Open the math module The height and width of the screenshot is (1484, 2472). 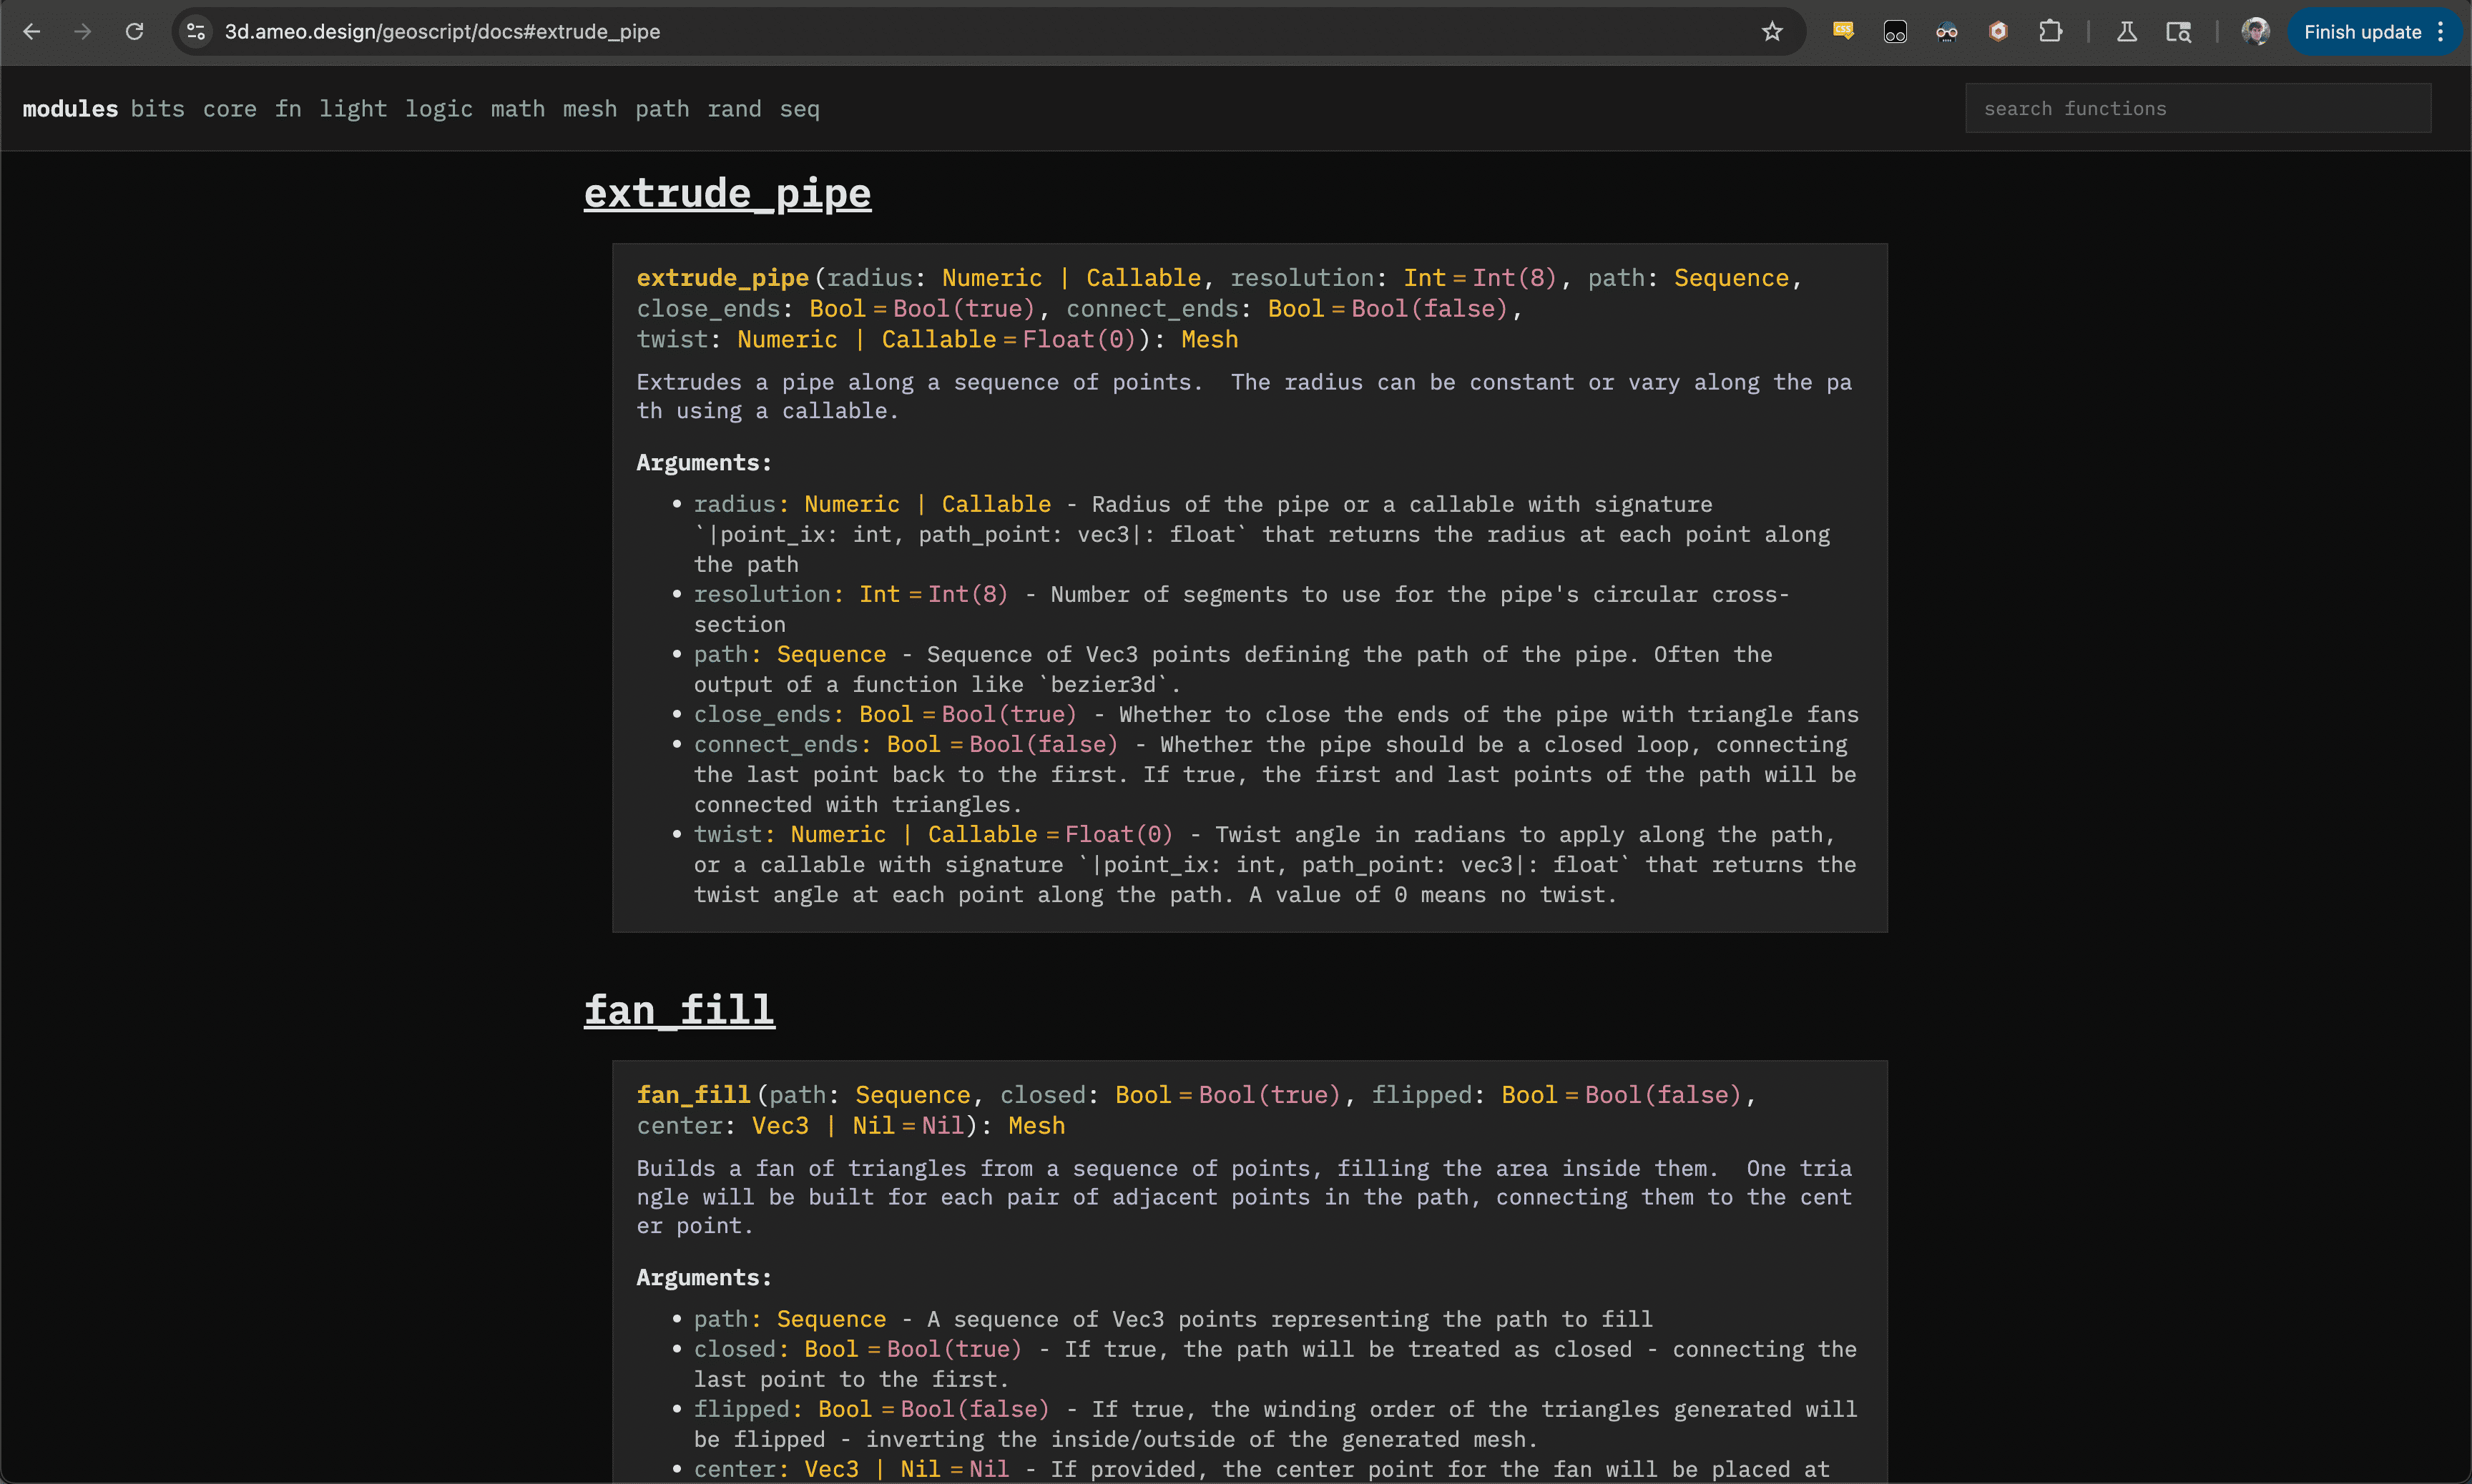click(x=518, y=109)
